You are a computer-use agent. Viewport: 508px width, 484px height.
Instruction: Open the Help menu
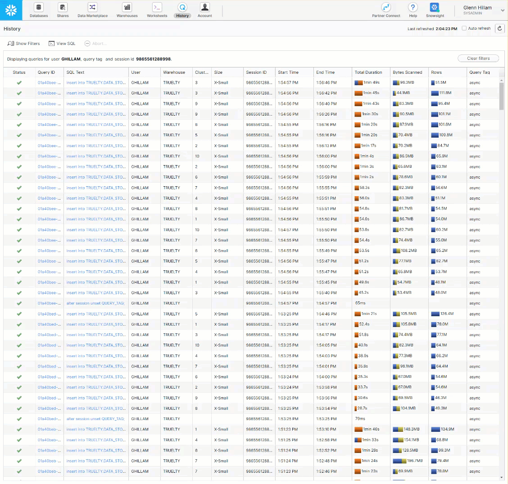click(x=413, y=9)
